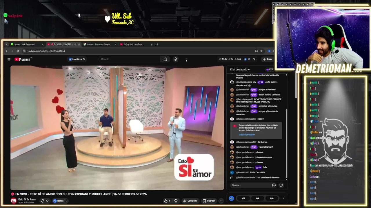Close the Stream - Kick Dashboard tab
This screenshot has width=371, height=208.
(x=42, y=44)
